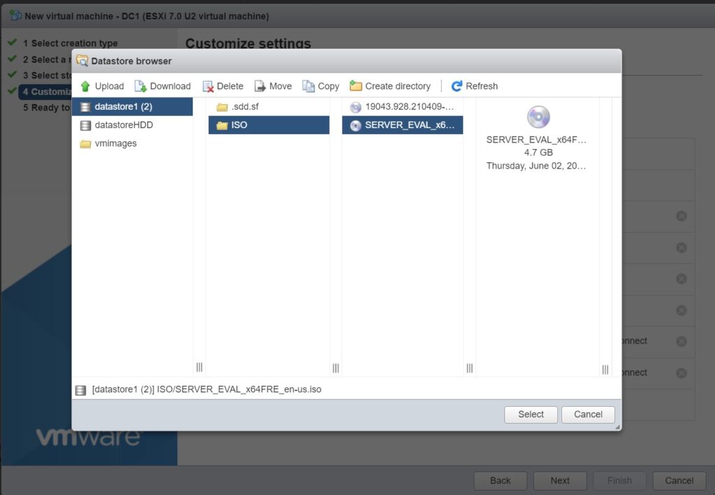The height and width of the screenshot is (495, 715).
Task: Click Next in the wizard window
Action: 560,481
